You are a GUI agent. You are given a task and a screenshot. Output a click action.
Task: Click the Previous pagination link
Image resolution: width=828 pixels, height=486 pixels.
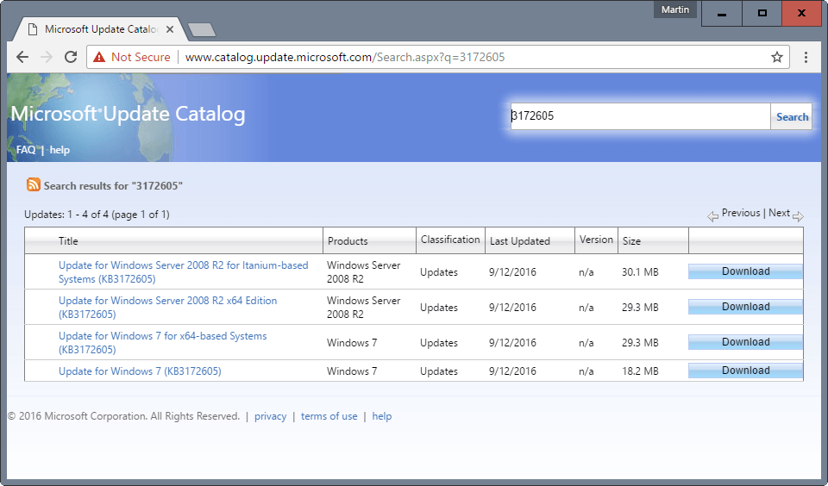(x=741, y=213)
